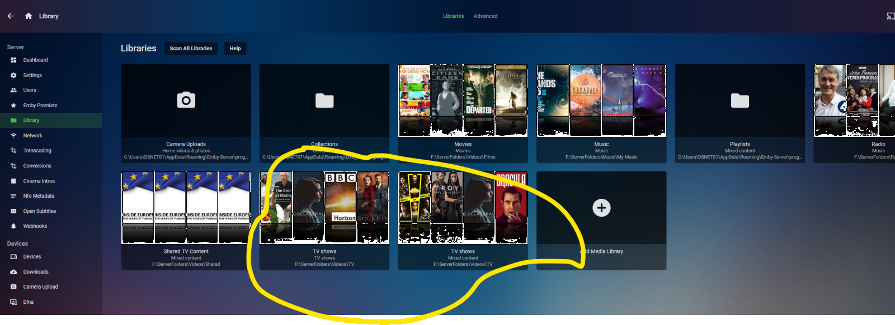Switch to the Advanced tab
The width and height of the screenshot is (895, 325).
point(486,16)
